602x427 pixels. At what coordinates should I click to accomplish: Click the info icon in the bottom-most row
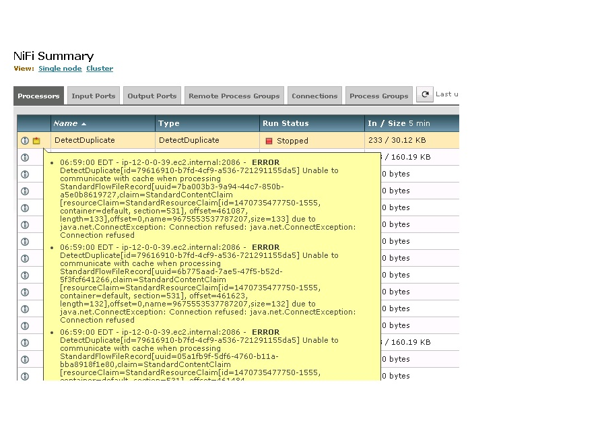point(25,376)
